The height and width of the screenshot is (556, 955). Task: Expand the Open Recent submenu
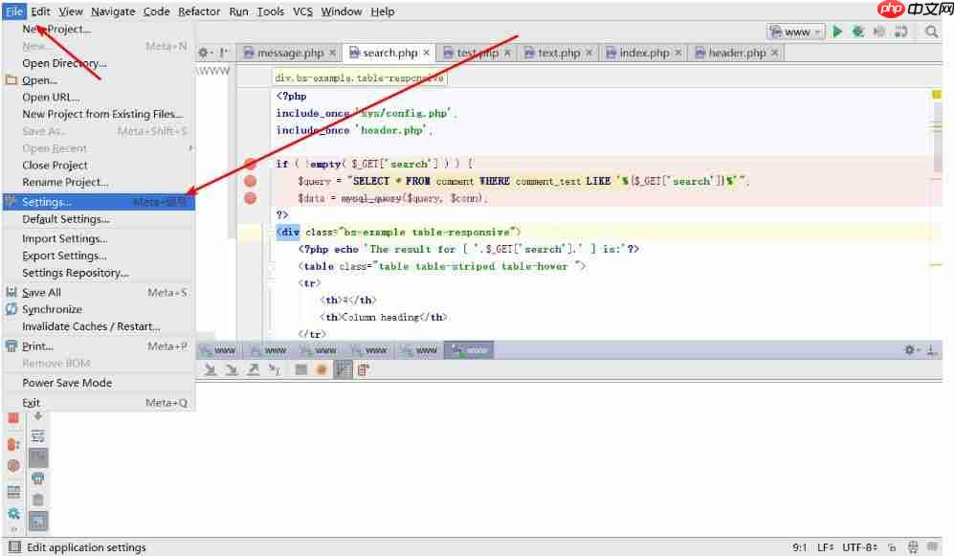click(x=99, y=148)
